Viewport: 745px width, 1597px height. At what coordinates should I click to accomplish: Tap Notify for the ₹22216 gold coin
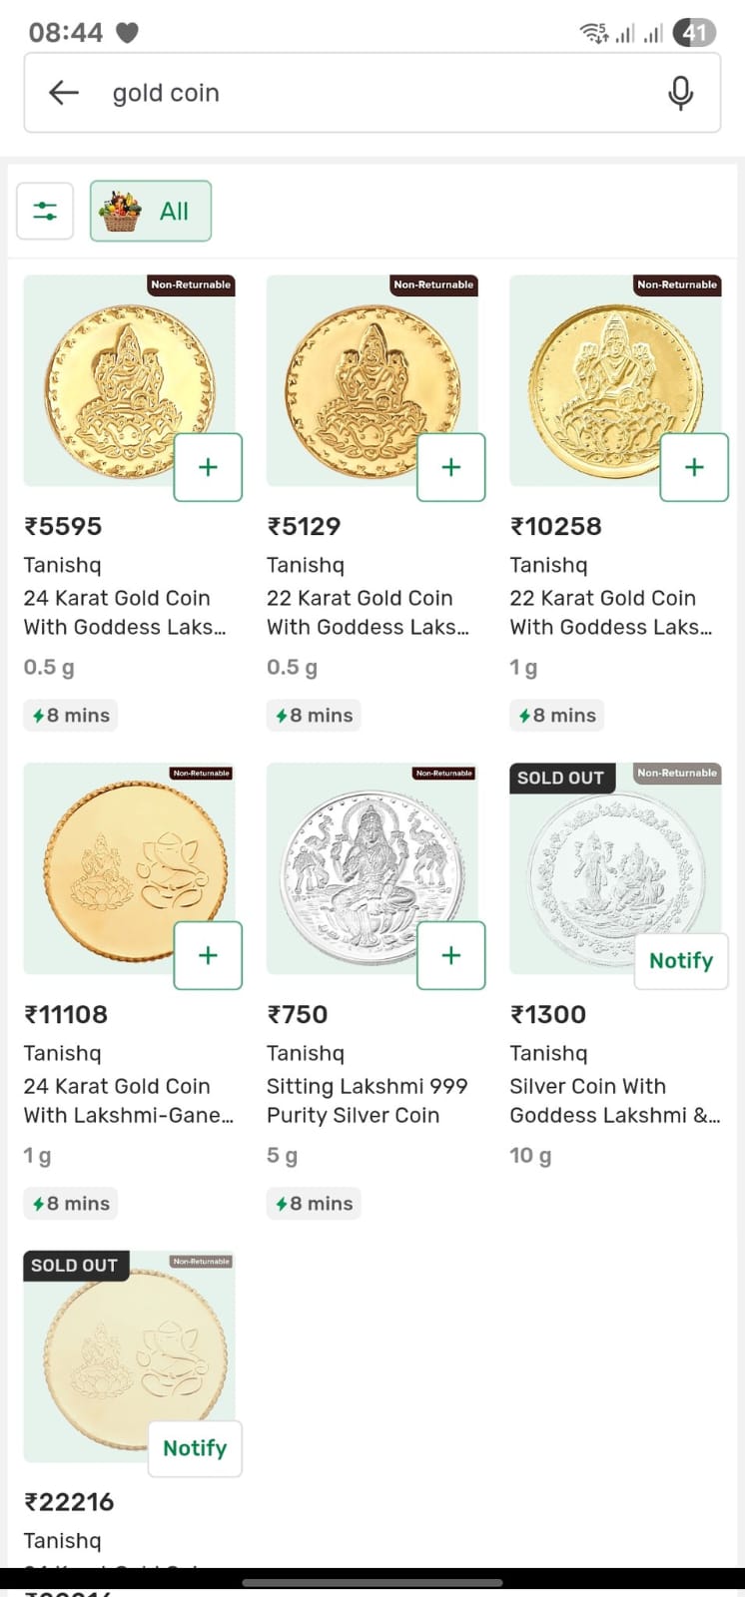[195, 1448]
